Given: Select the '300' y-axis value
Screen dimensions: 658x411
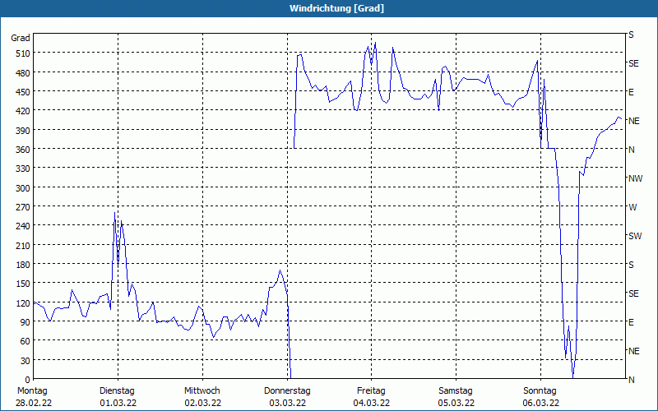Looking at the screenshot, I should click(23, 188).
